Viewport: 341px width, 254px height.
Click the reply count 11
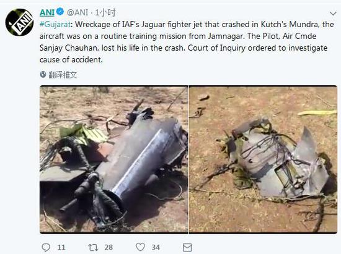[x=61, y=247]
